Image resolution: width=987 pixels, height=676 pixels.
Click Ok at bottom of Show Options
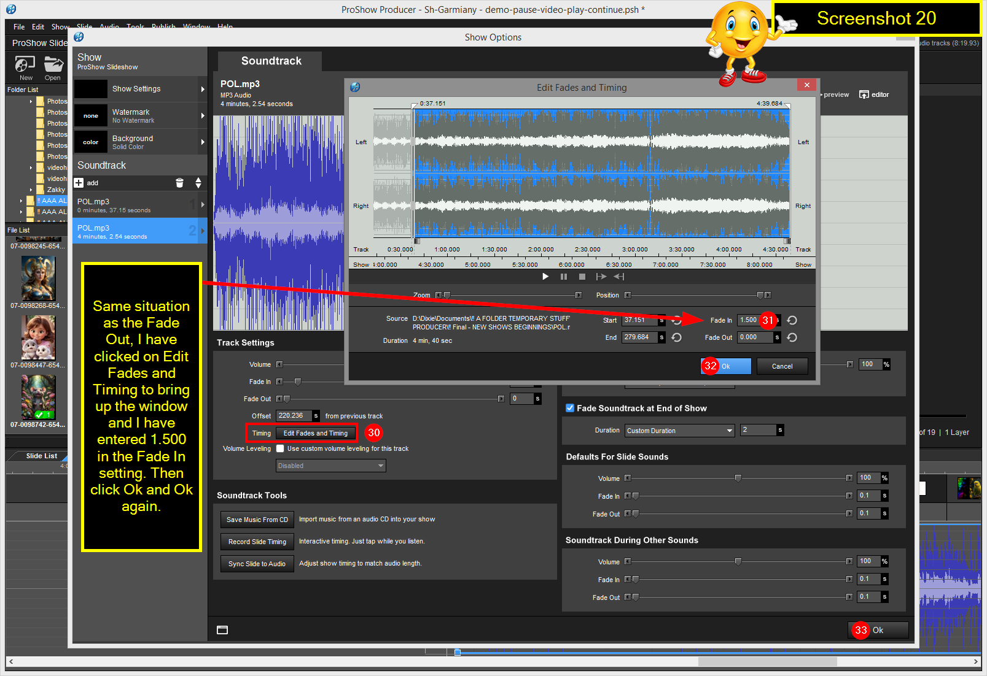tap(878, 630)
